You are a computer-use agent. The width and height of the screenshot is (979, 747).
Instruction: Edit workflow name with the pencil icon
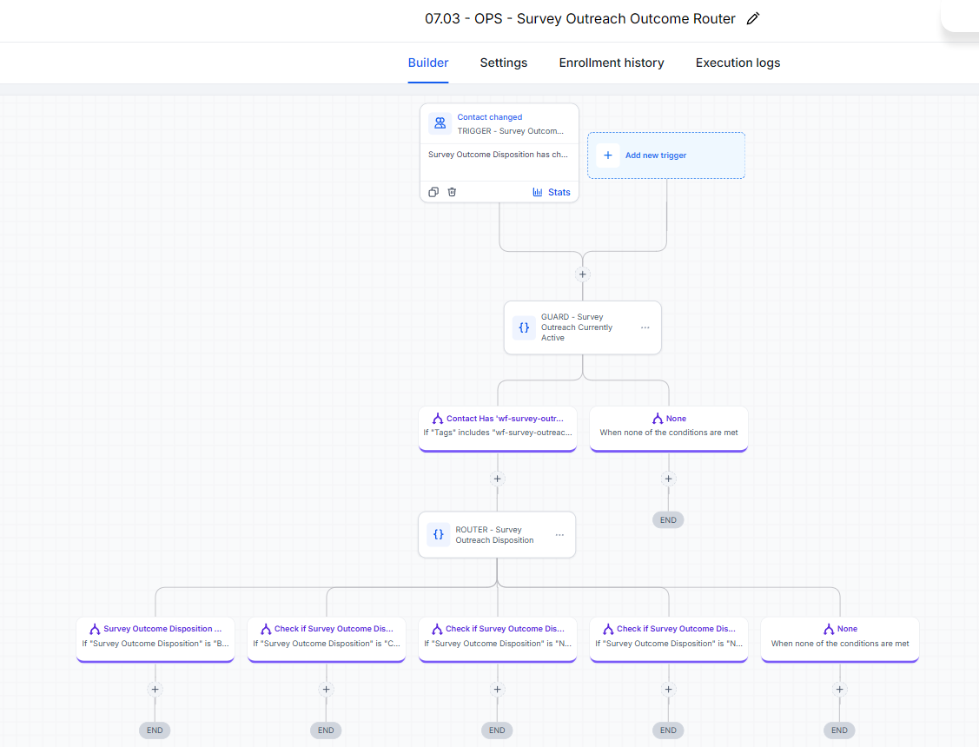coord(753,19)
